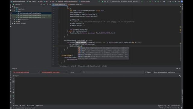Click the Logcat print icon

click(x=13, y=92)
